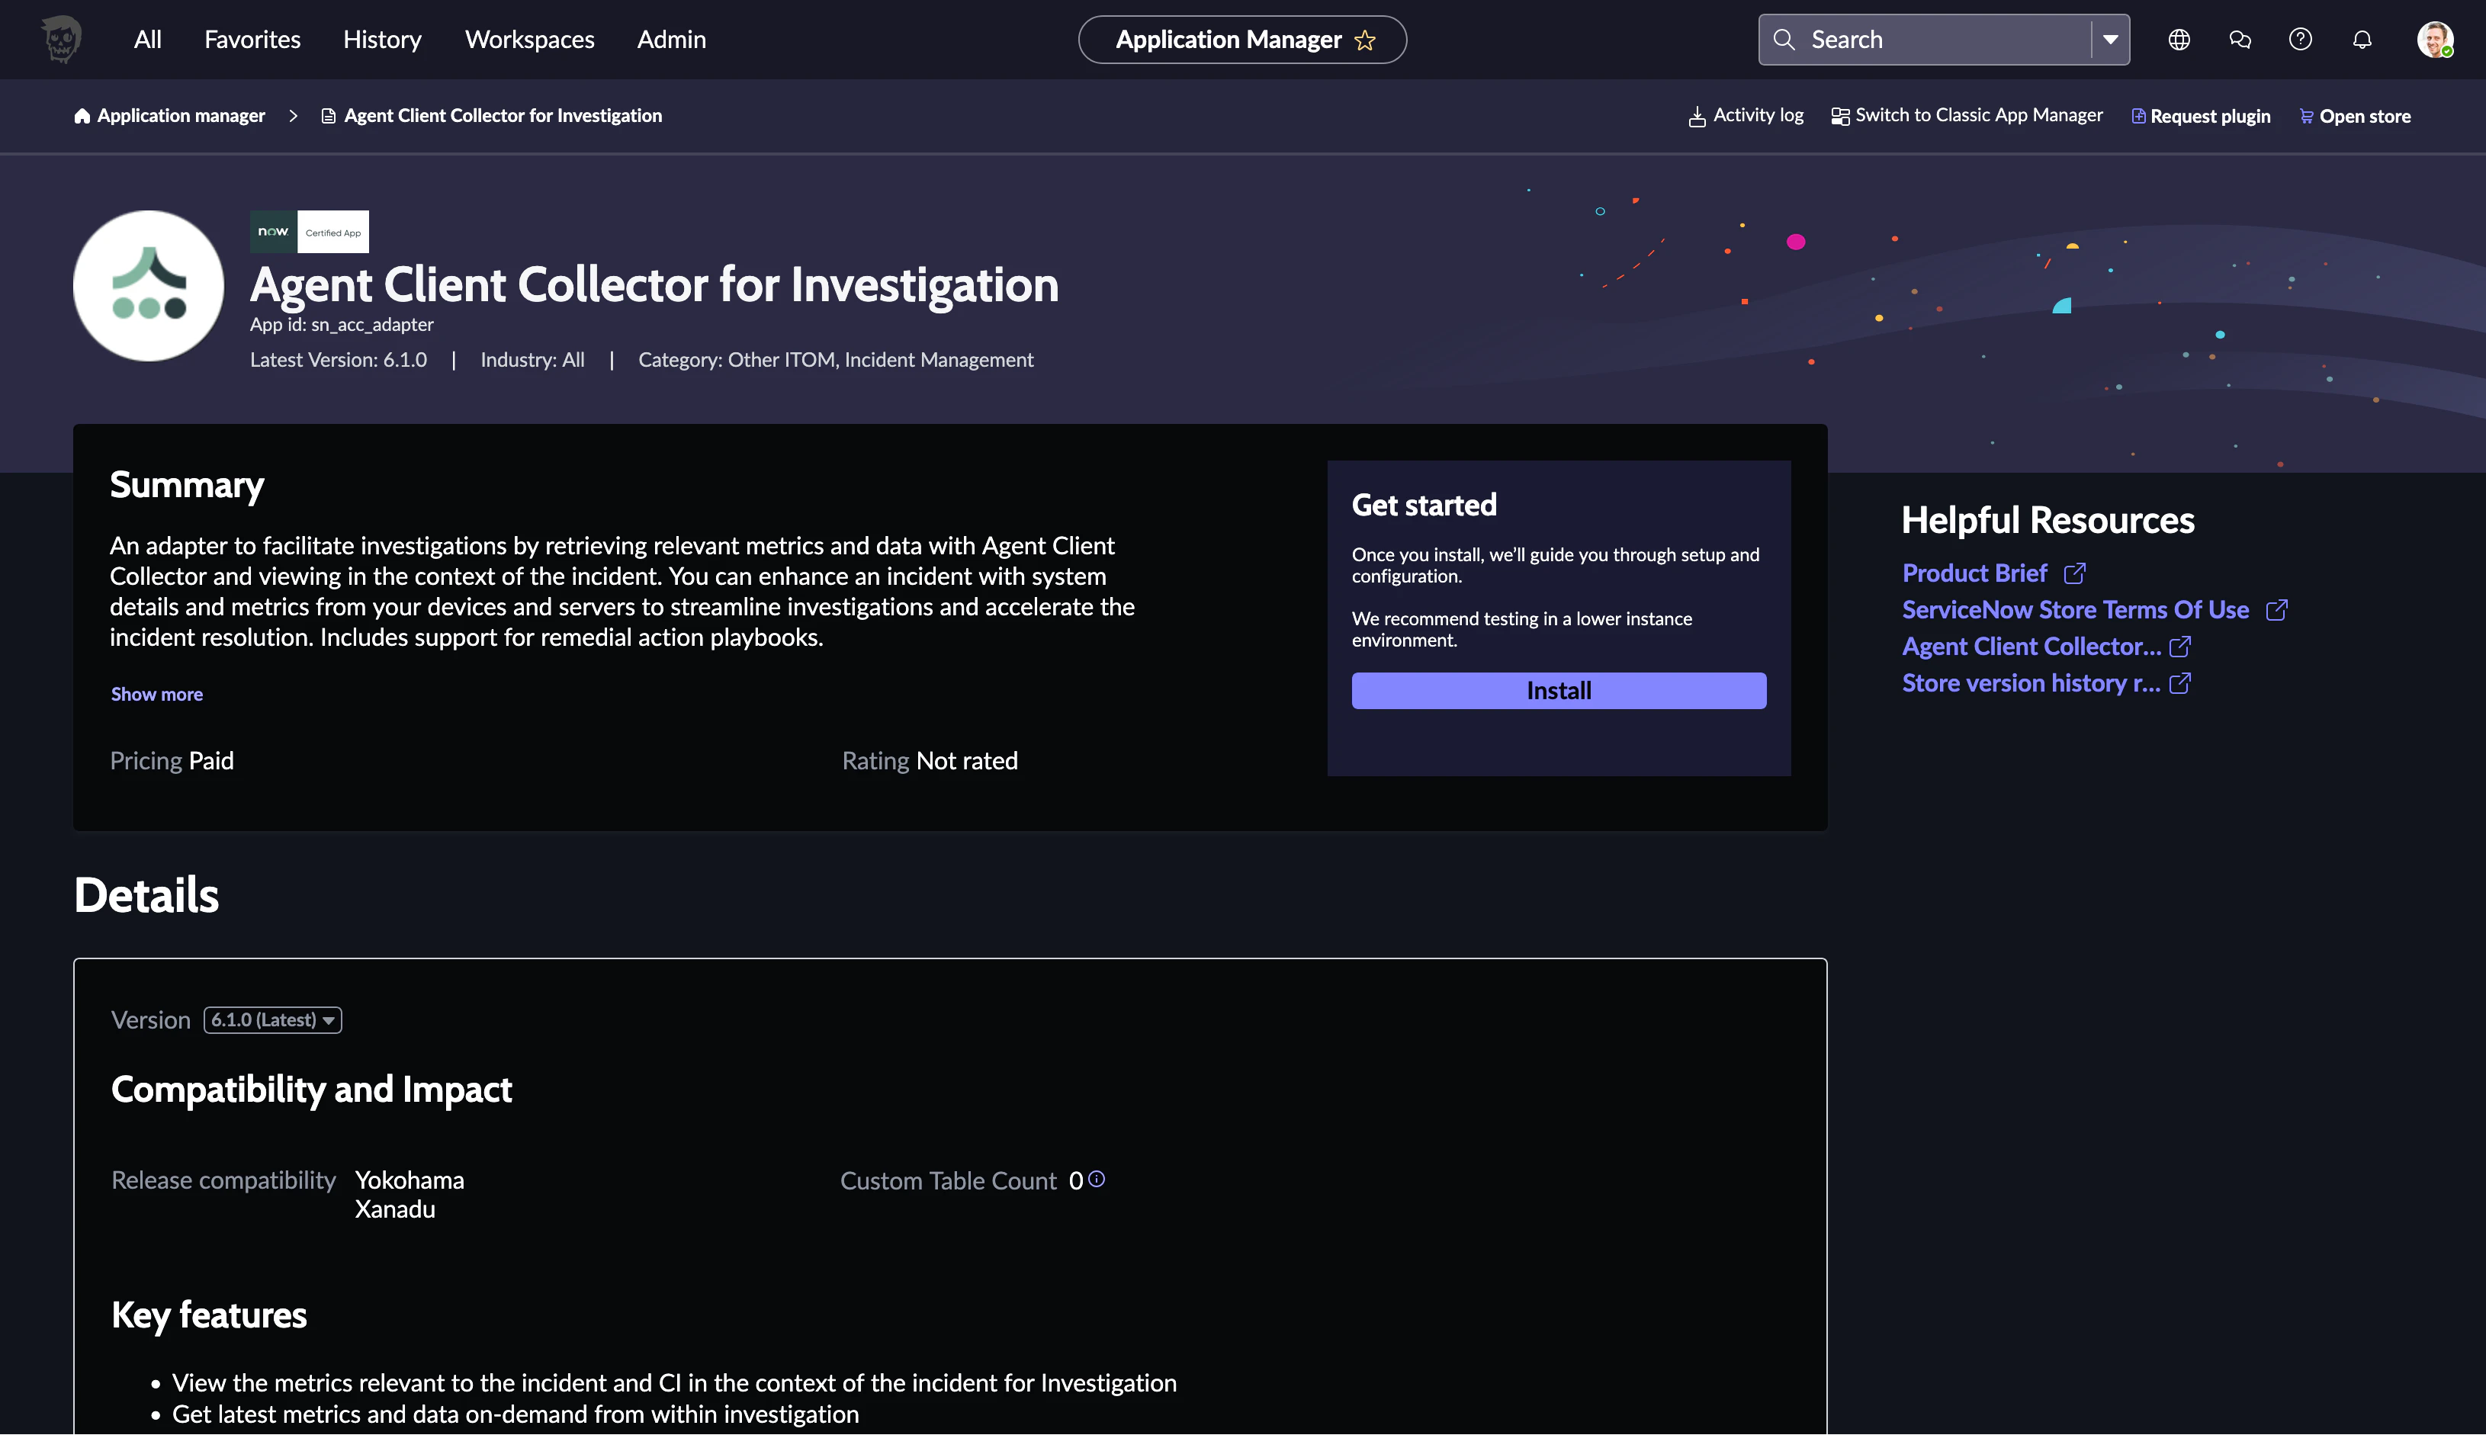Click the Compatibility and Impact heading
2486x1435 pixels.
(311, 1089)
